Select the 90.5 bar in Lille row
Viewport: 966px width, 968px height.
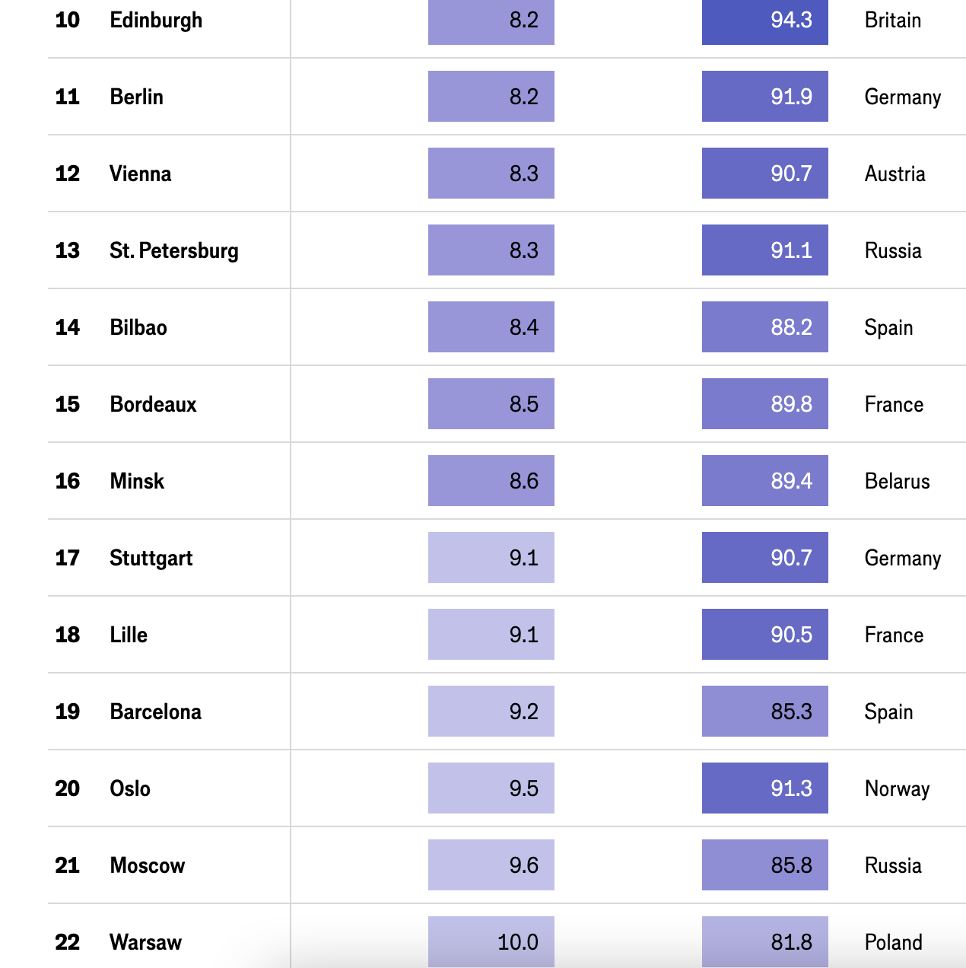764,635
